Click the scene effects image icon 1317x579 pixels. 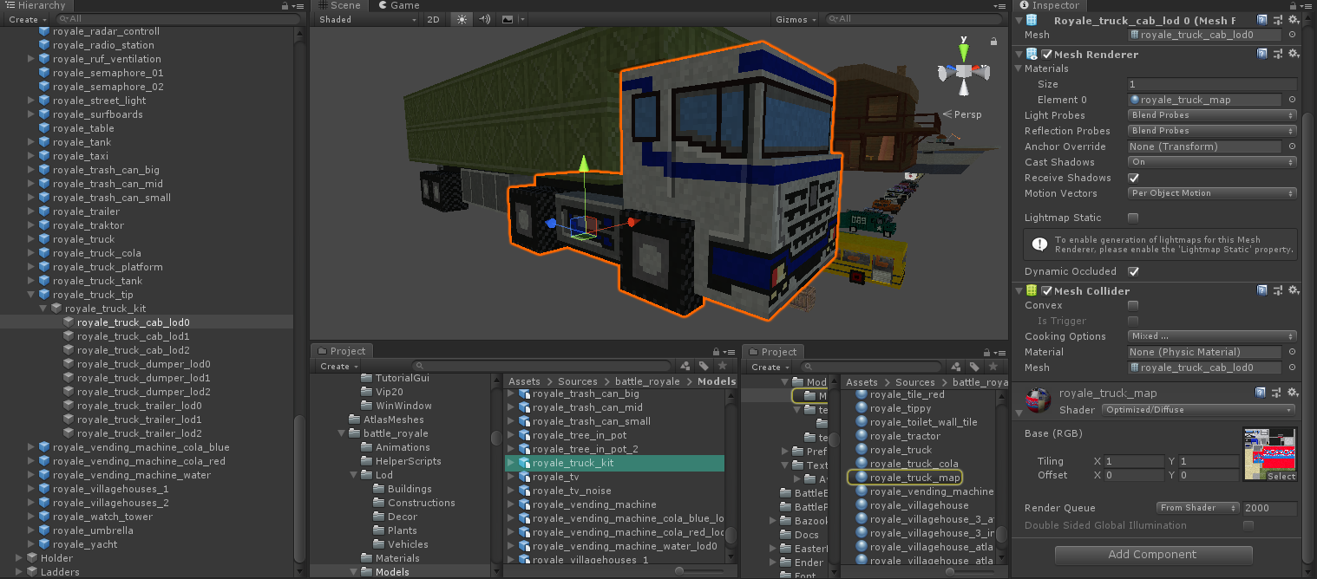pos(508,19)
